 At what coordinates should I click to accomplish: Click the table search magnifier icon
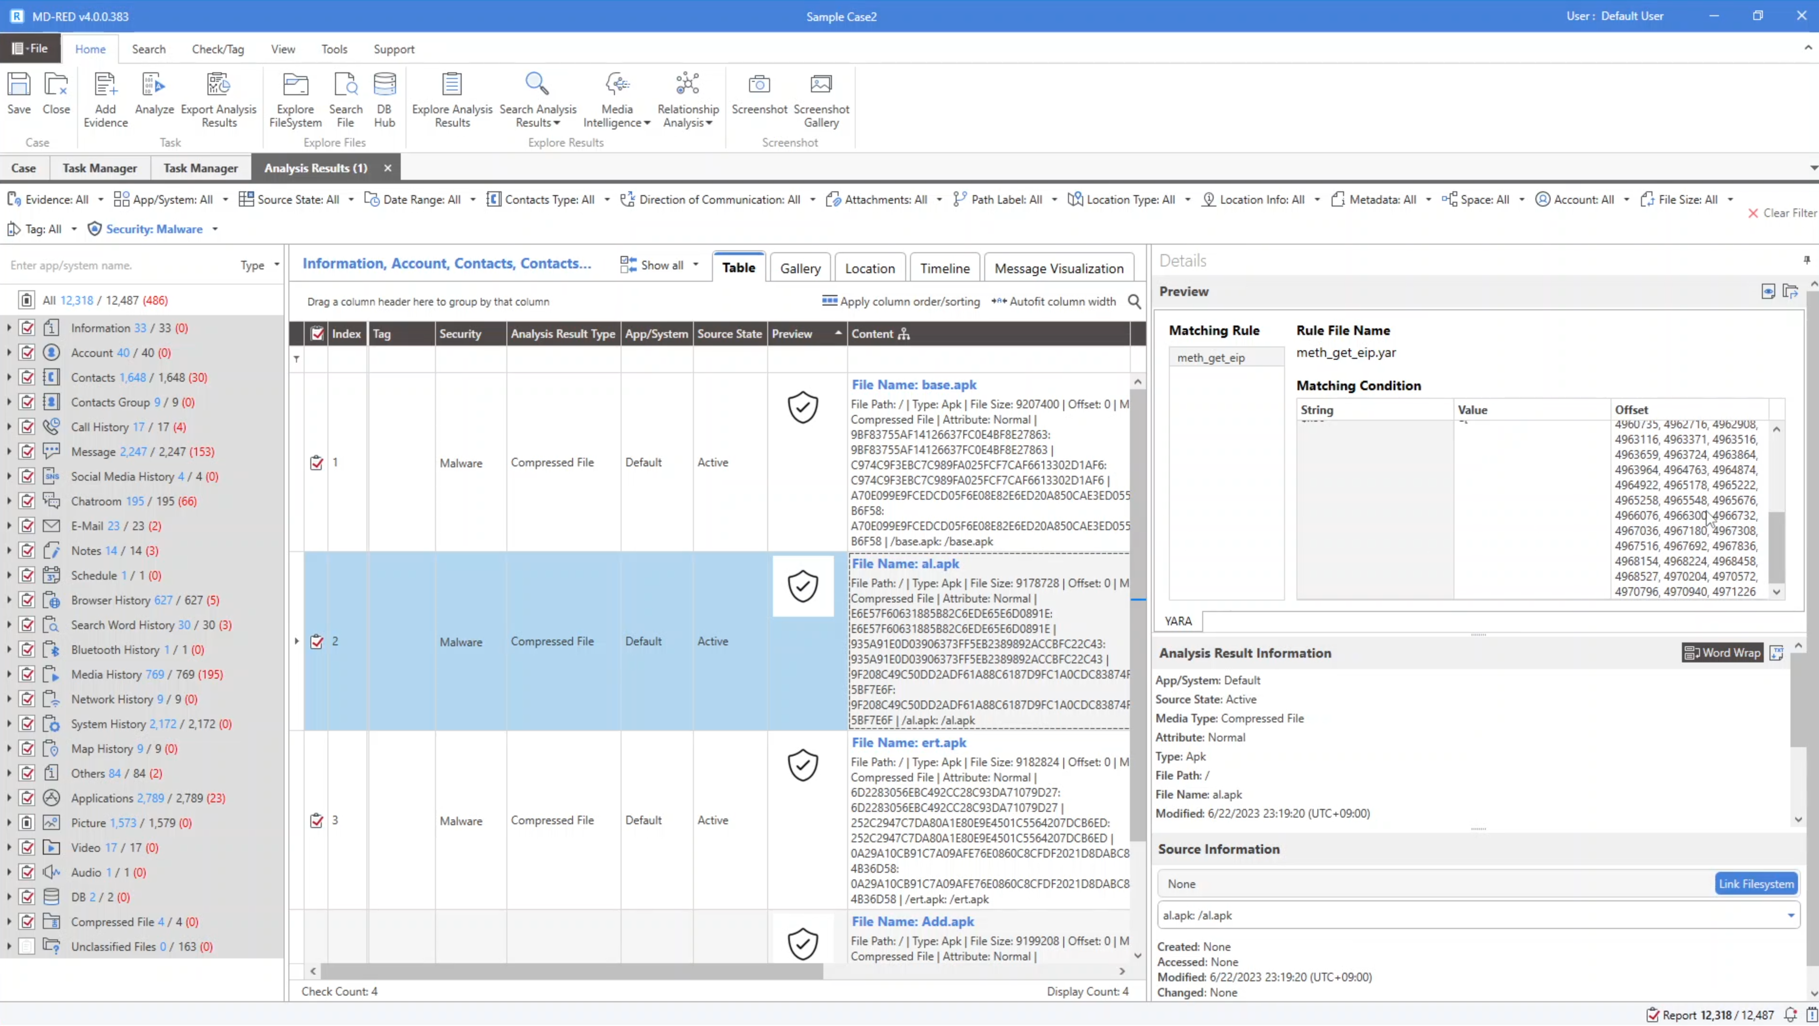pos(1134,302)
